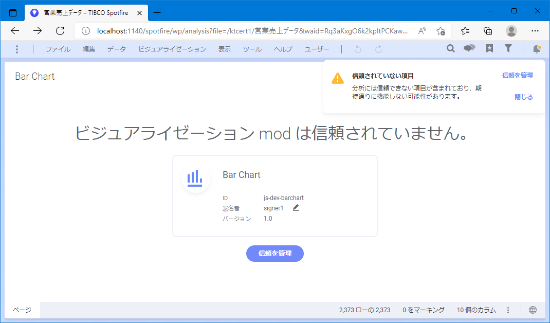The image size is (550, 323).
Task: Open the ファイル menu
Action: [58, 49]
